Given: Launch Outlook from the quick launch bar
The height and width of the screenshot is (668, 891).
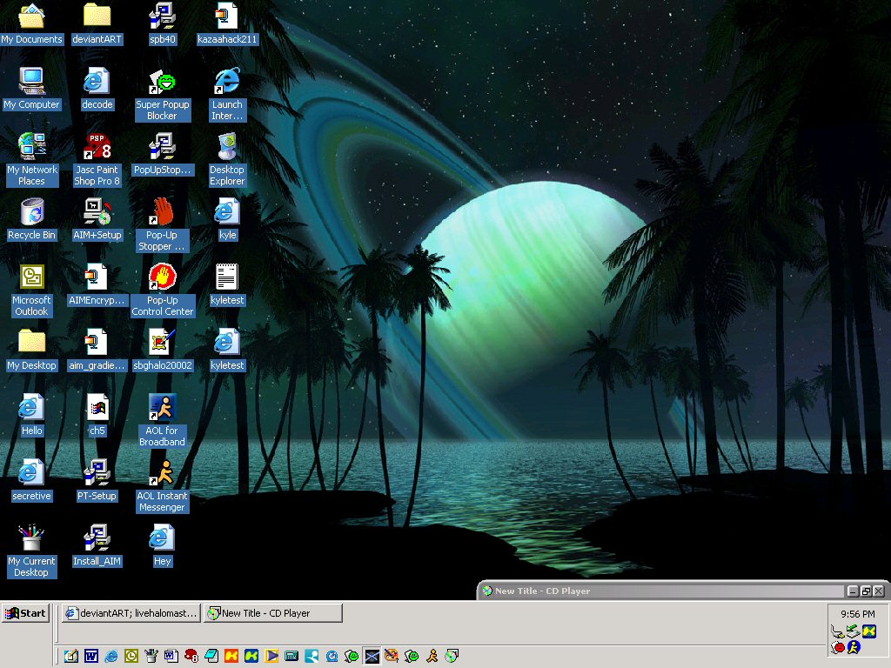Looking at the screenshot, I should [131, 656].
